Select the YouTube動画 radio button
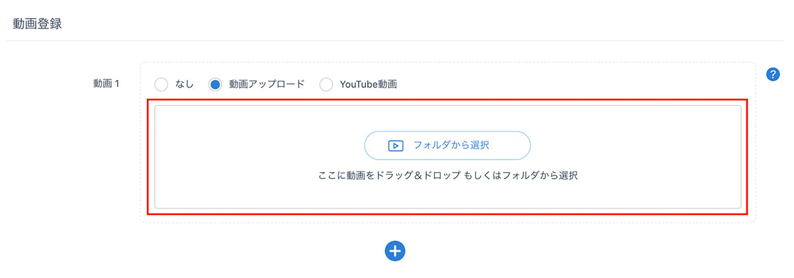The image size is (794, 278). tap(326, 85)
